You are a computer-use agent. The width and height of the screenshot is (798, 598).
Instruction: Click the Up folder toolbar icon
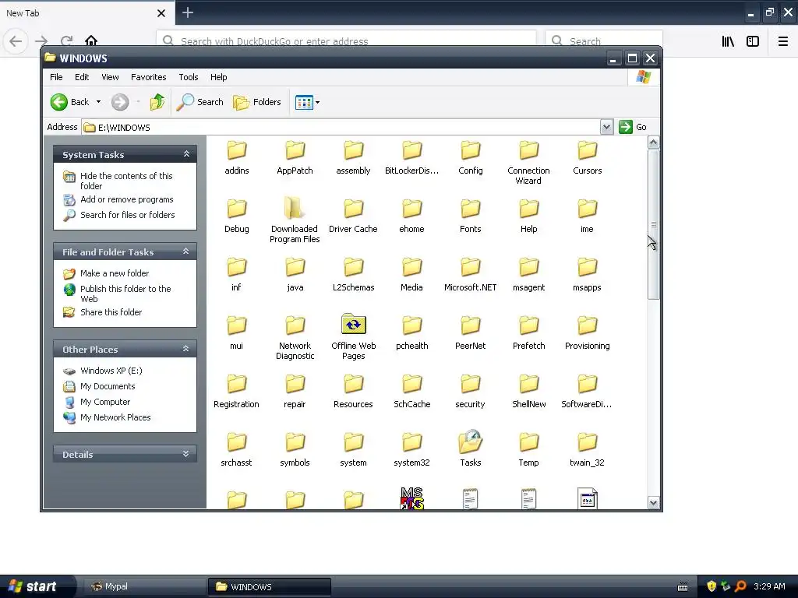157,102
